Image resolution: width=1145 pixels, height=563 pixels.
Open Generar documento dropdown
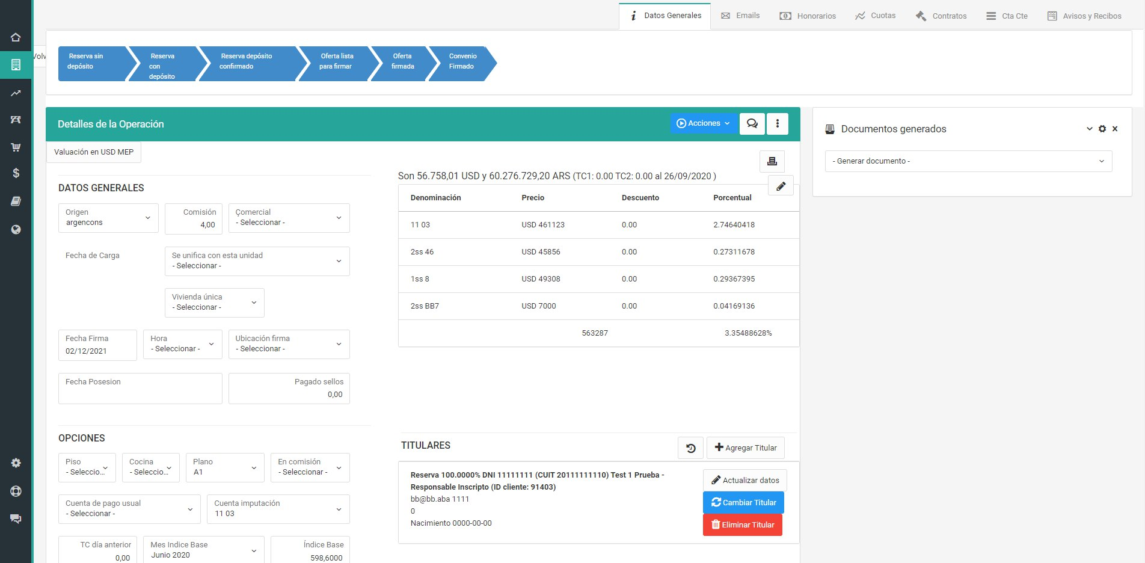coord(968,161)
